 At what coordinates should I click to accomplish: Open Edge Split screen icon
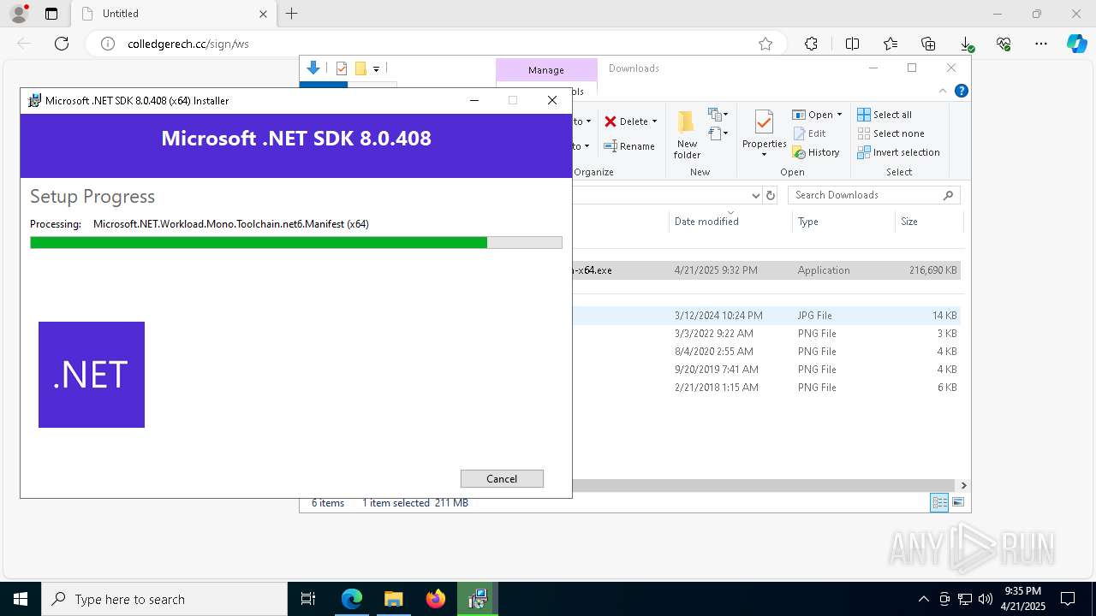click(852, 44)
